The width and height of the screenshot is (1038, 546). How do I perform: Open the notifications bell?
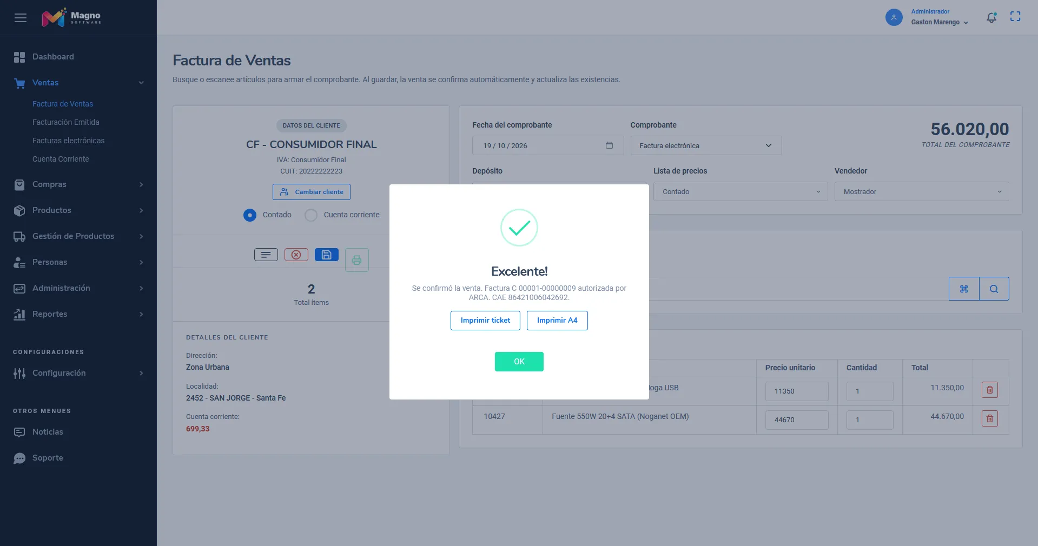(x=991, y=17)
